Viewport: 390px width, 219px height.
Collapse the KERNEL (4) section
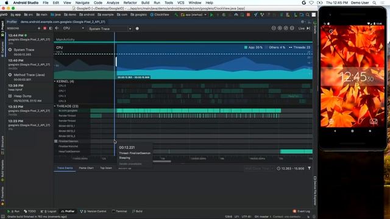[x=55, y=81]
